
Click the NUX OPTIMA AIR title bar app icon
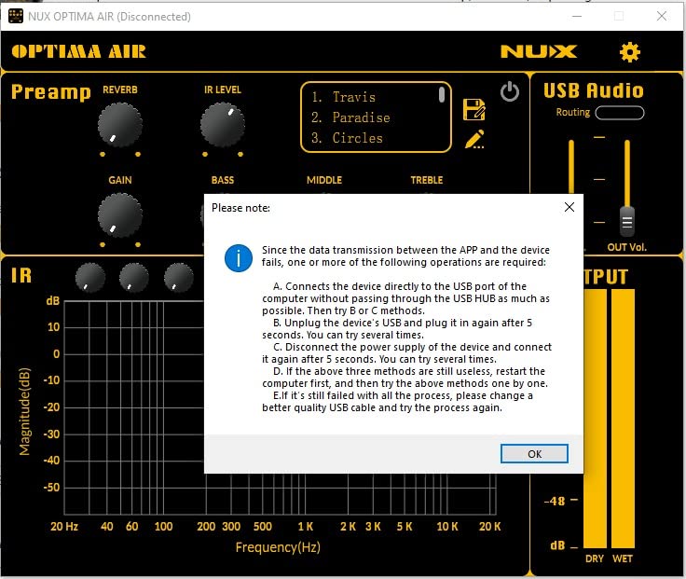tap(16, 16)
